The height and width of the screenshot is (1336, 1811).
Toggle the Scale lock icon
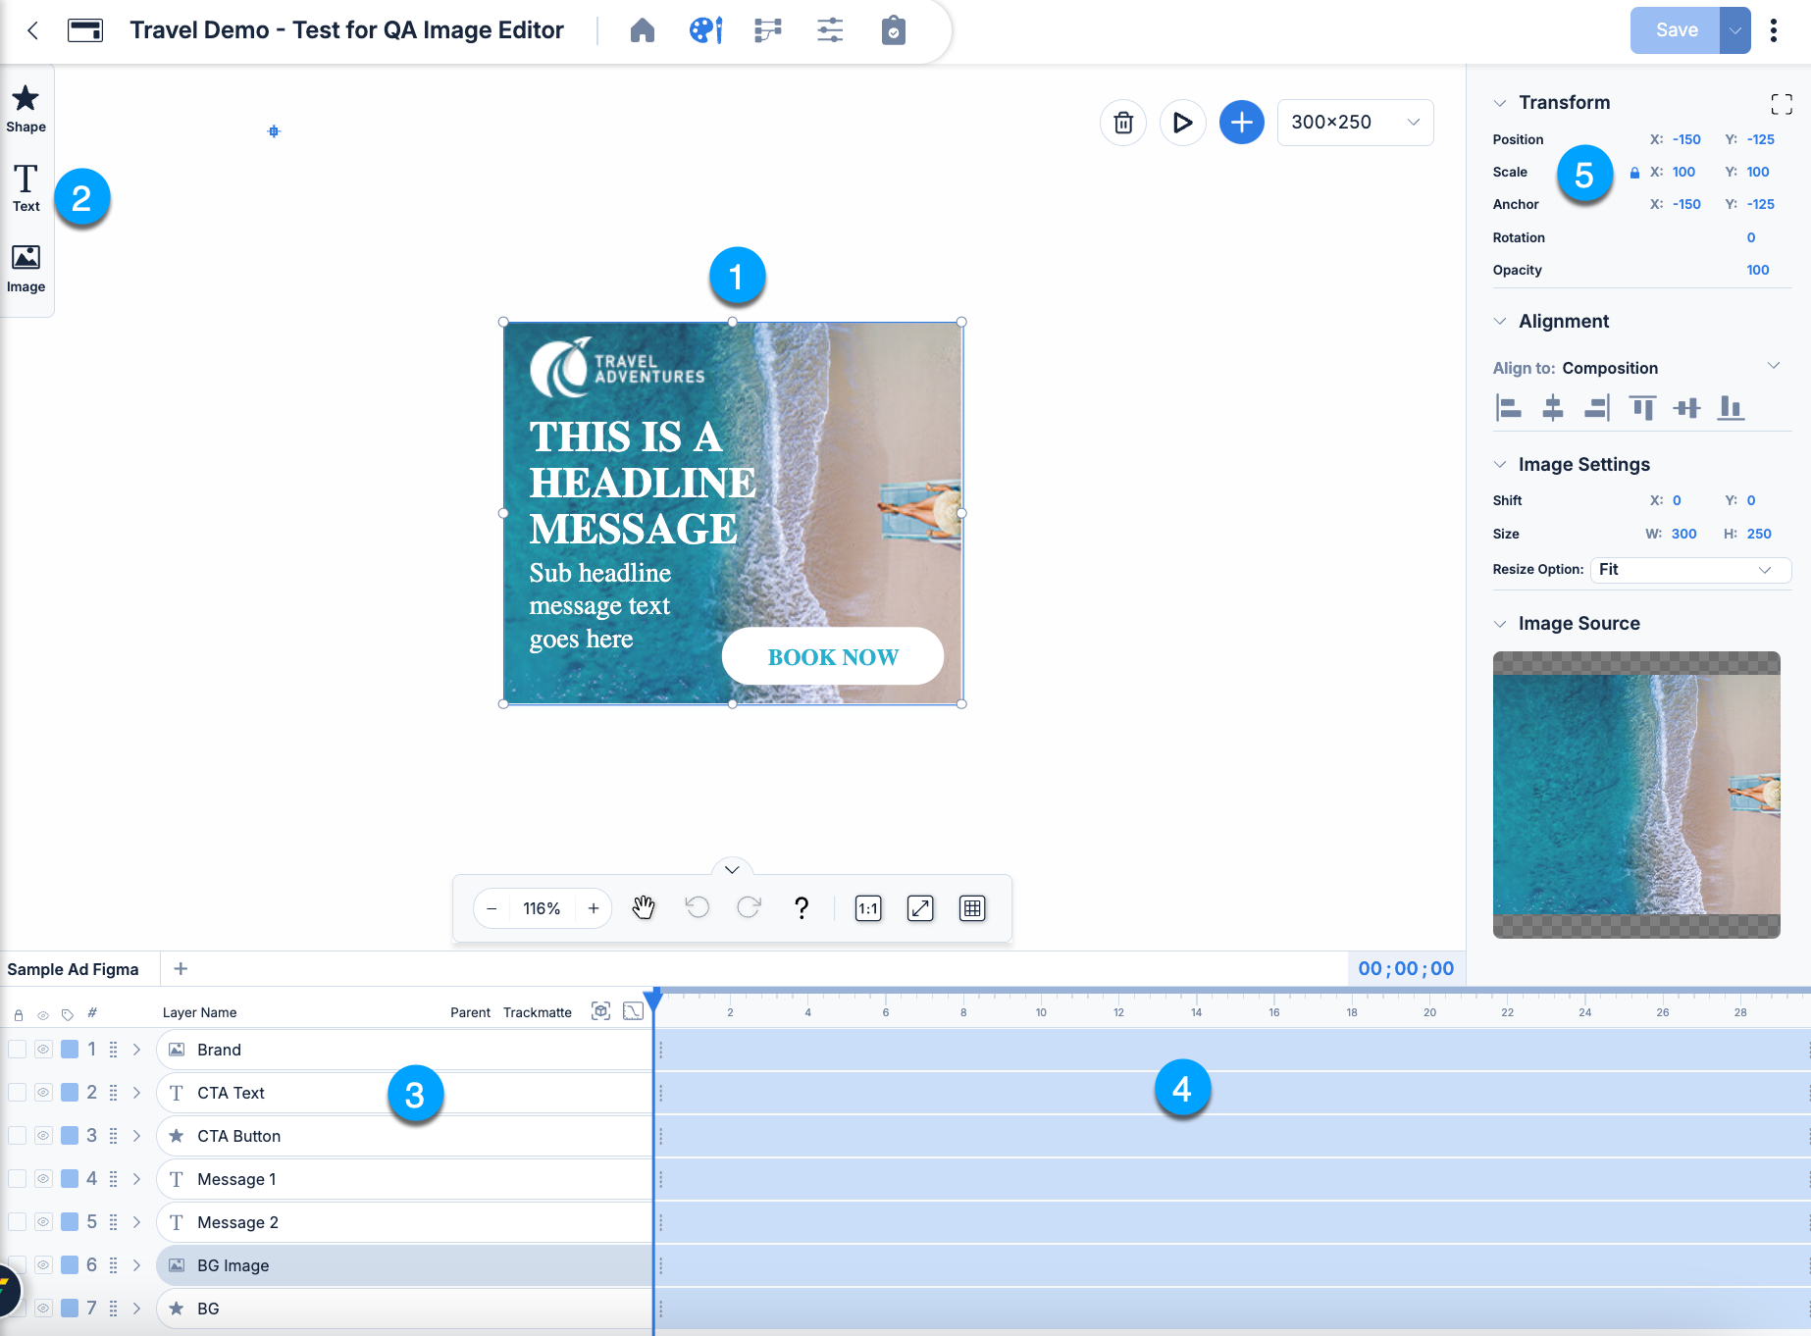coord(1634,173)
